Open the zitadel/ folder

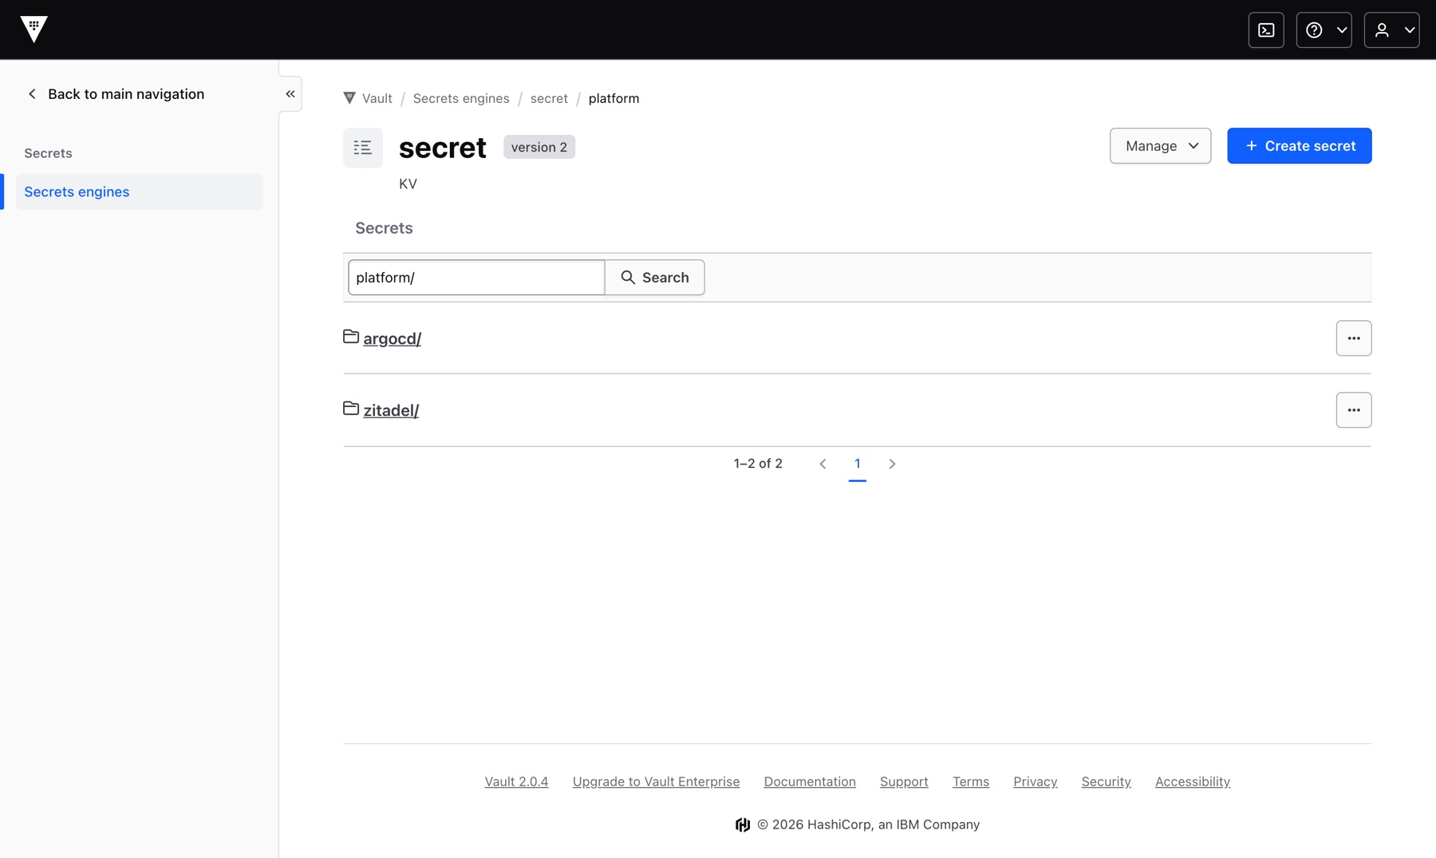(x=391, y=410)
